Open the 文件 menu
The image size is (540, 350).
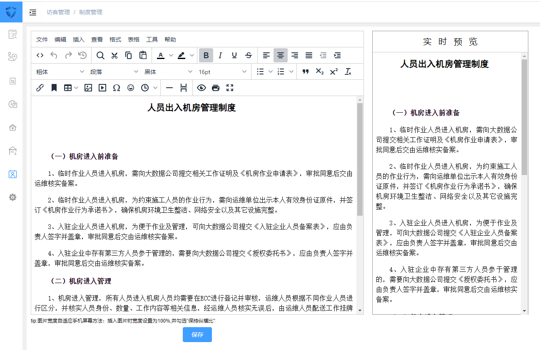coord(42,39)
